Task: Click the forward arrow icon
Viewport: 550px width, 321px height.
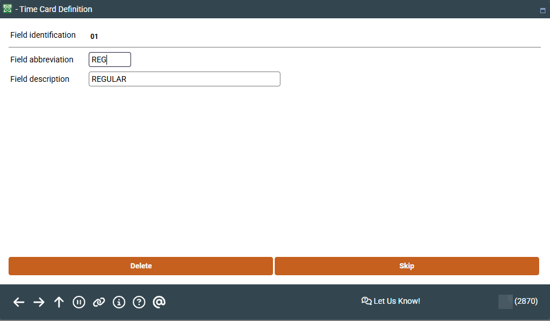Action: pos(39,302)
